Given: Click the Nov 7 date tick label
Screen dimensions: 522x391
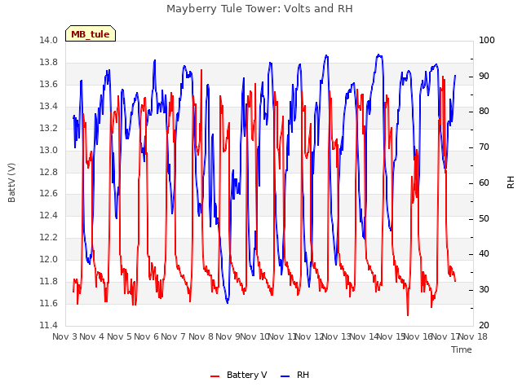Looking at the screenshot, I should pyautogui.click(x=174, y=336).
